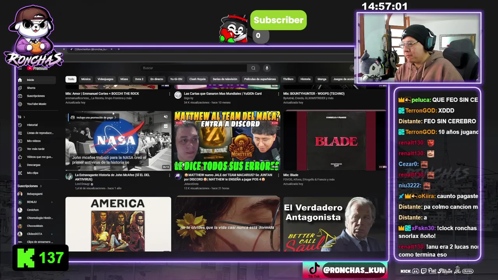Open Better Call Saul El Verdadero Antagonista thumbnail
Image resolution: width=498 pixels, height=280 pixels.
[x=335, y=224]
